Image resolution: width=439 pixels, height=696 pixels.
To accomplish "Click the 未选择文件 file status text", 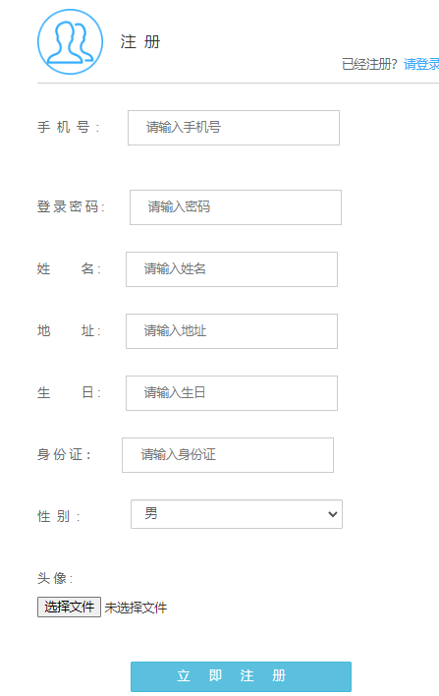I will coord(136,608).
